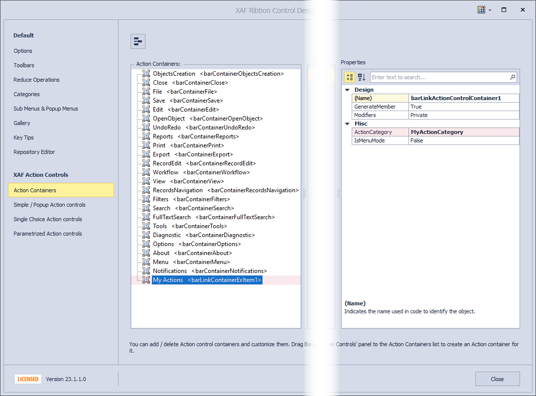Click the FullTextSearch container's icon

coord(146,217)
